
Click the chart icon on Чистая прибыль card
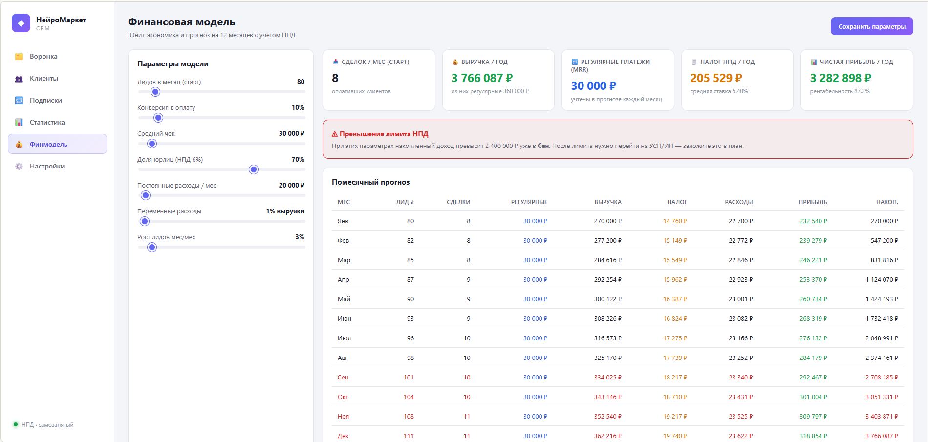pos(814,62)
